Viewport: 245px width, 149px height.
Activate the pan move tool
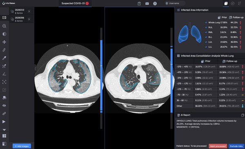pos(4,42)
